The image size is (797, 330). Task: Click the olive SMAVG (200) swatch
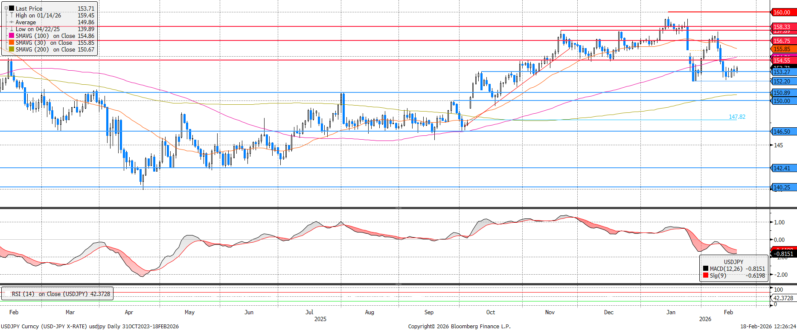(12, 49)
